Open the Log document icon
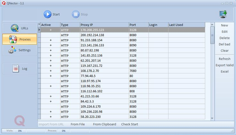Viewport: 236px width, 135px height. (x=16, y=68)
